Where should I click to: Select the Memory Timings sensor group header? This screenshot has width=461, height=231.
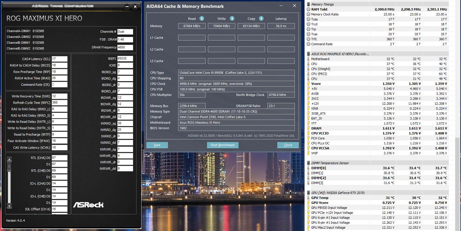[x=322, y=4]
